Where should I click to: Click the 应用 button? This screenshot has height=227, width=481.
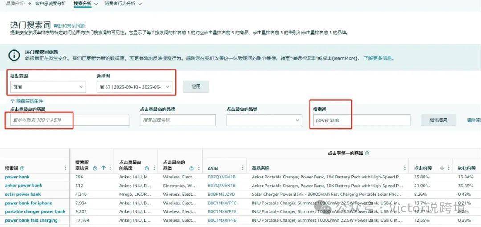tap(196, 86)
